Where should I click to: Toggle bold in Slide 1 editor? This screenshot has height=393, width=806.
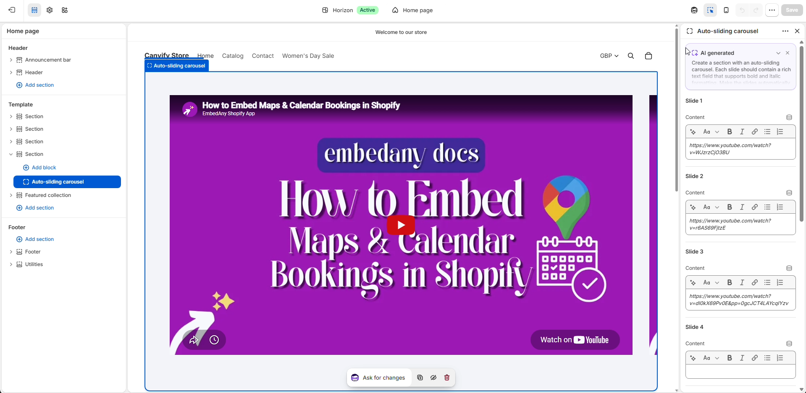730,132
